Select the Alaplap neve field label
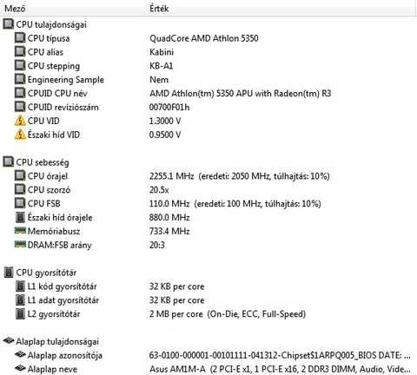This screenshot has width=417, height=375. (52, 369)
